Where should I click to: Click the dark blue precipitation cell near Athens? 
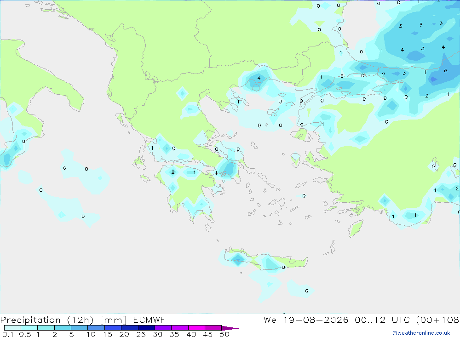(229, 169)
